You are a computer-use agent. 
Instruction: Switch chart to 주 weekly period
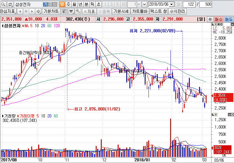pyautogui.click(x=68, y=4)
